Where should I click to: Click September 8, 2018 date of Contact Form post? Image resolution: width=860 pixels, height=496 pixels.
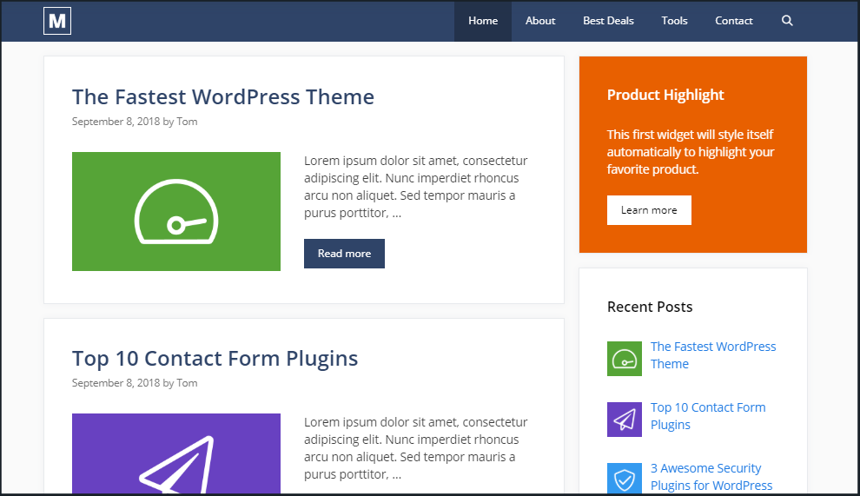tap(116, 383)
